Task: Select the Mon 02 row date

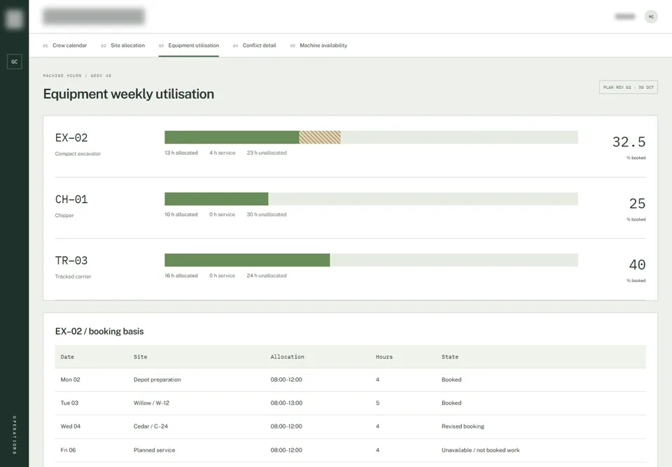Action: [x=70, y=379]
